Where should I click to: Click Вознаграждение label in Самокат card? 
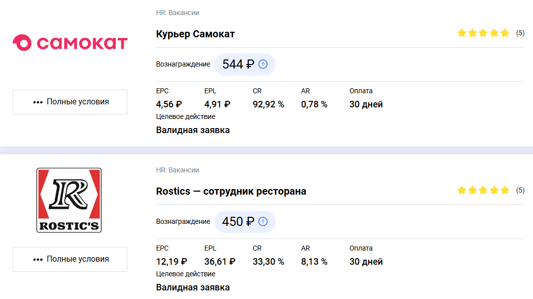point(183,65)
